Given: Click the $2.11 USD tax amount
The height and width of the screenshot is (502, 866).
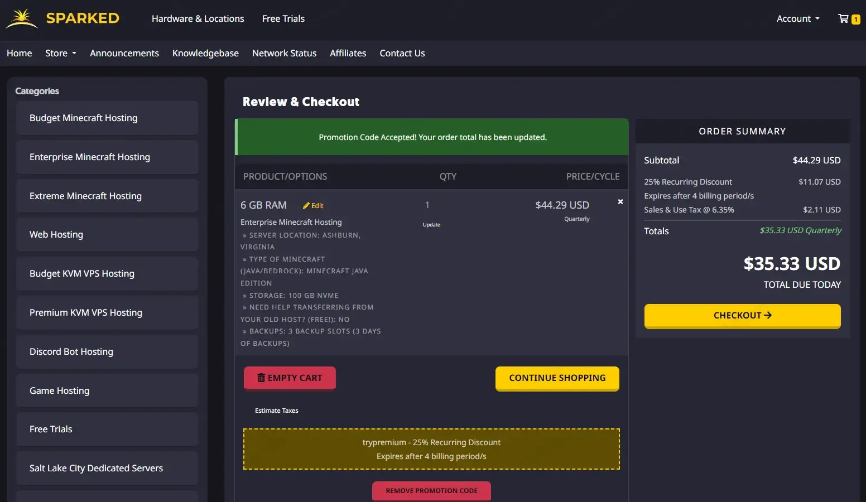Looking at the screenshot, I should [x=821, y=210].
